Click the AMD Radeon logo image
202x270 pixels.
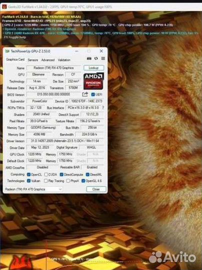[93, 81]
